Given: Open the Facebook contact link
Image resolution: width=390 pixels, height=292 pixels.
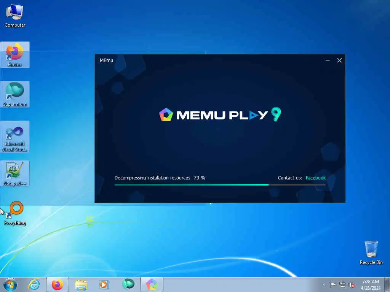Looking at the screenshot, I should (315, 178).
